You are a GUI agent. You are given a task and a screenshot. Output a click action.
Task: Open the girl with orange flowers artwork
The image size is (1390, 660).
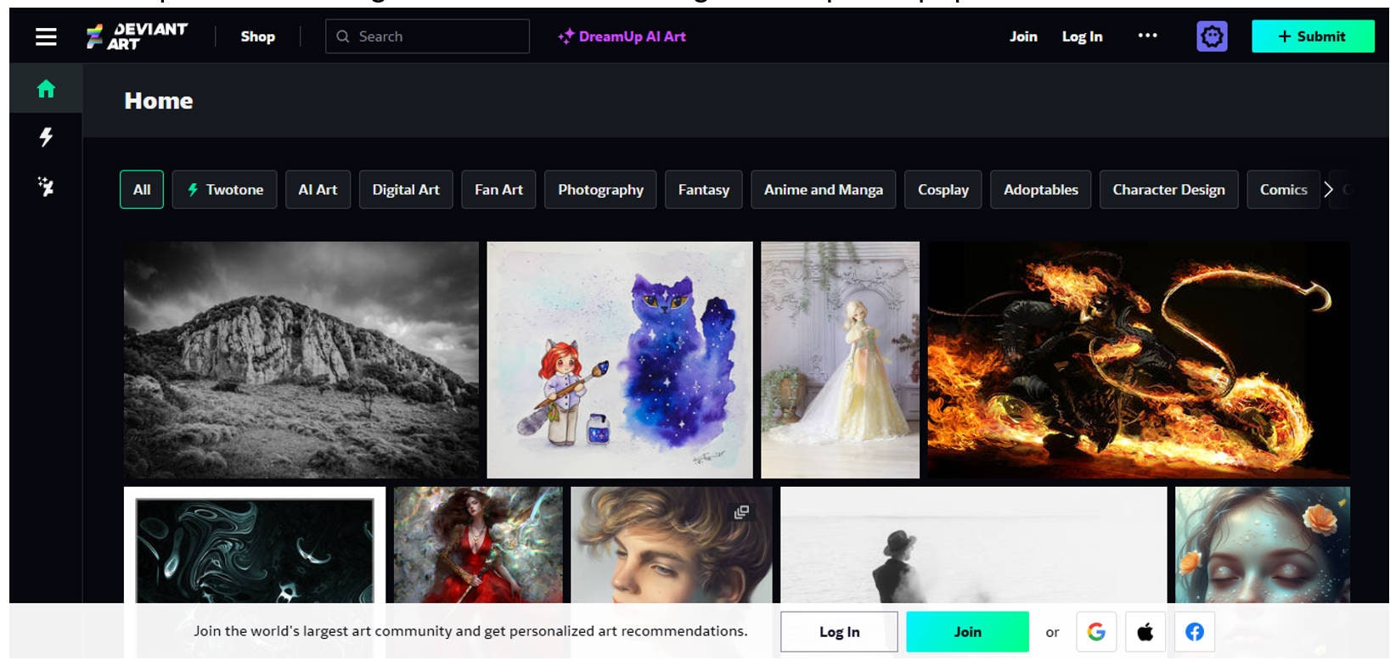coord(1263,545)
